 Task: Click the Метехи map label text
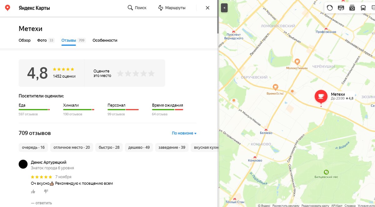tap(338, 94)
